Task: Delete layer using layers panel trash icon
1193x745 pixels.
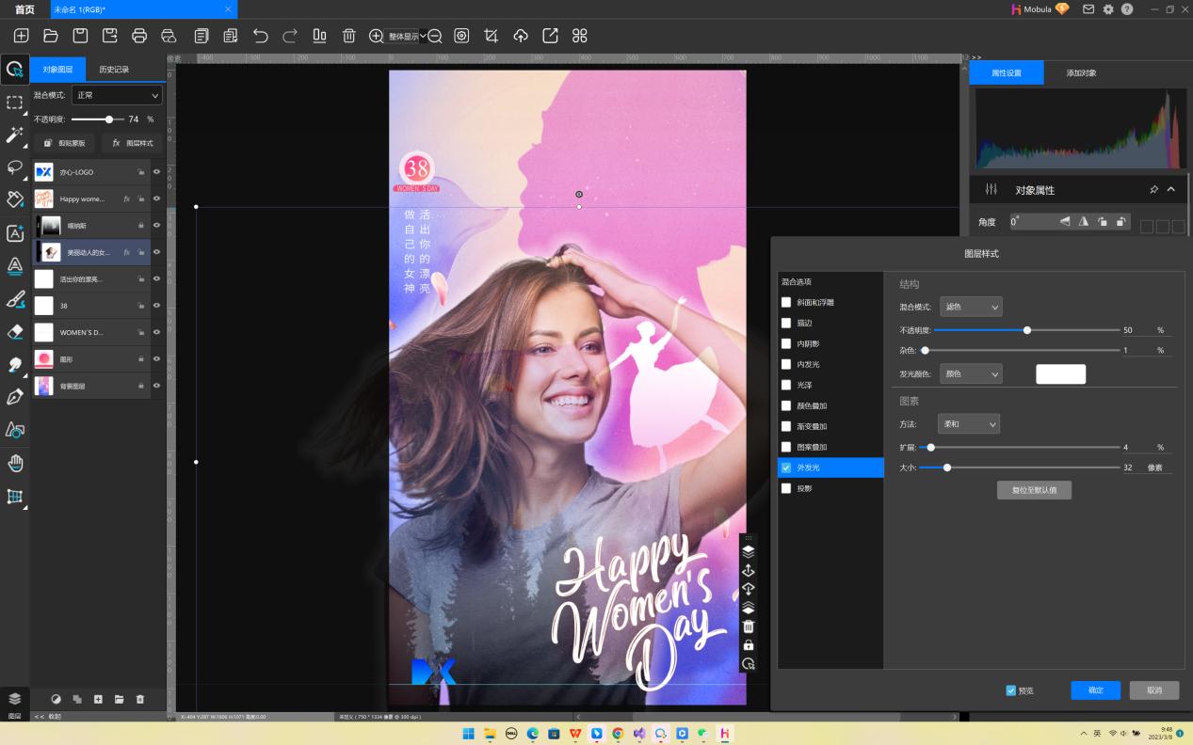Action: coord(140,699)
